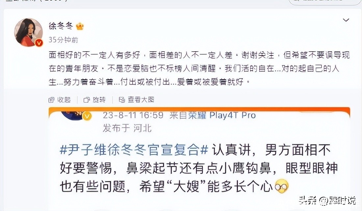Screen dimensions: 362x211
Task: Click the 来自荣耀 Play4T Pro source text
Action: tap(213, 115)
